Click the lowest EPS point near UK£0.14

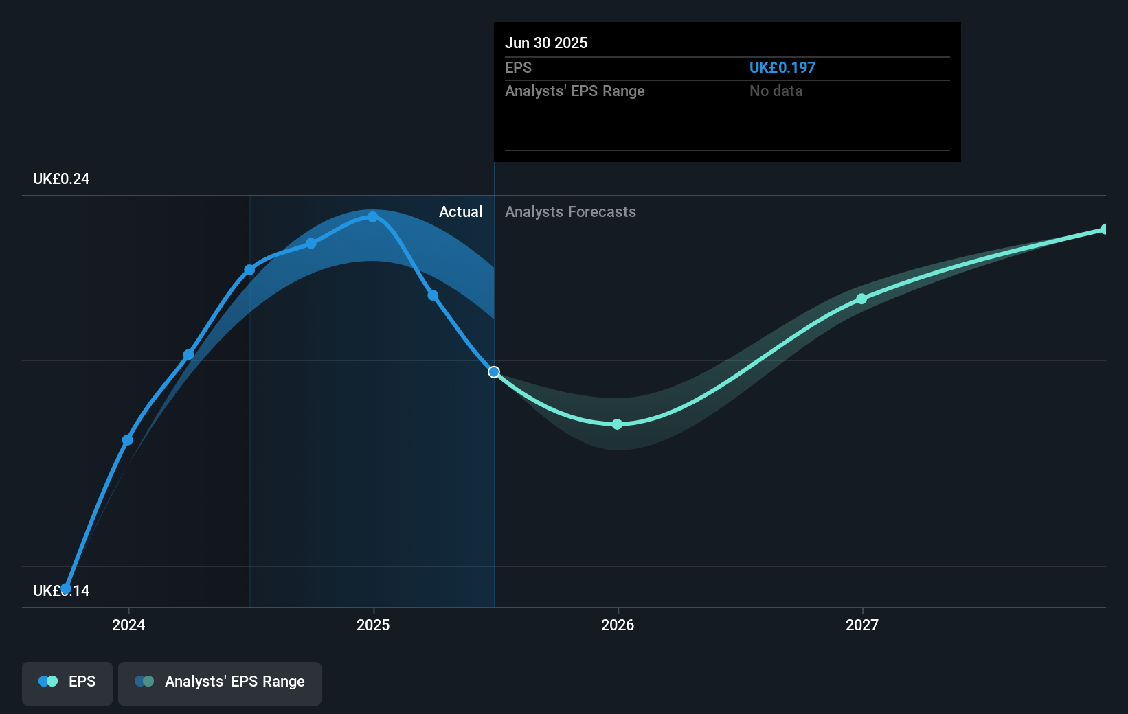click(x=66, y=588)
